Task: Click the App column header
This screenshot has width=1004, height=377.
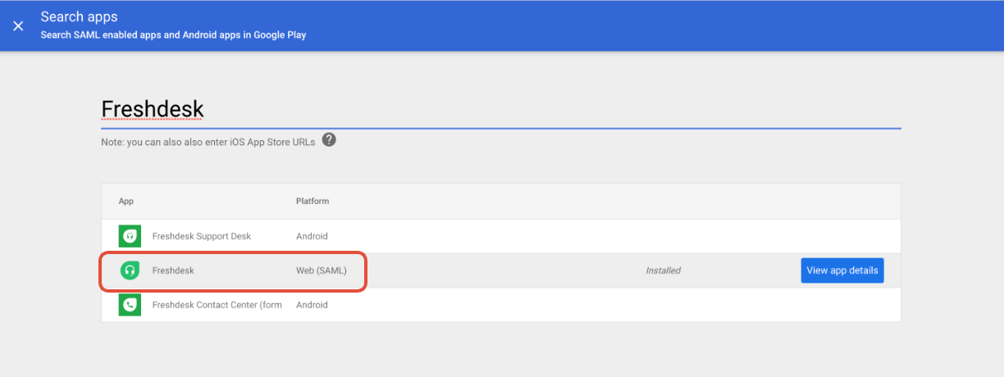Action: point(126,202)
